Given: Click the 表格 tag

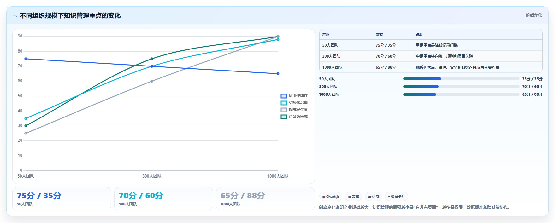Looking at the screenshot, I should coord(353,197).
